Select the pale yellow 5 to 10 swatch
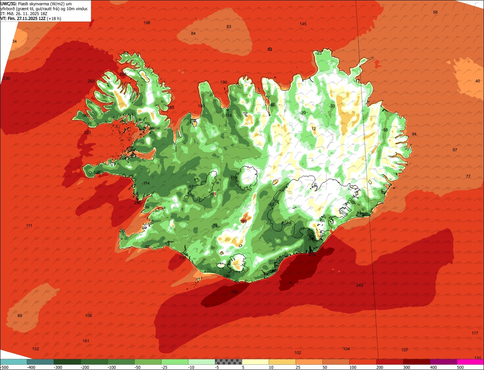Screen dimensions: 484x370 point(255,362)
